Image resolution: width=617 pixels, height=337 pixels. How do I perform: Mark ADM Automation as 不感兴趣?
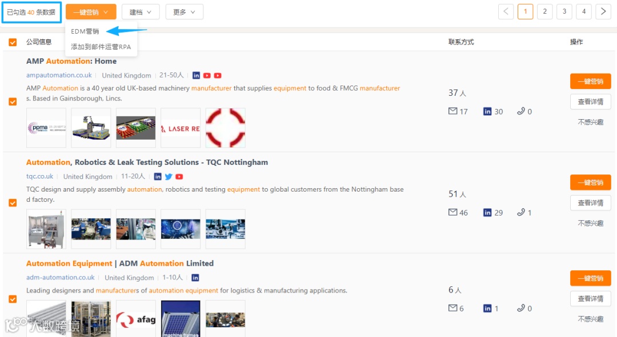point(590,319)
